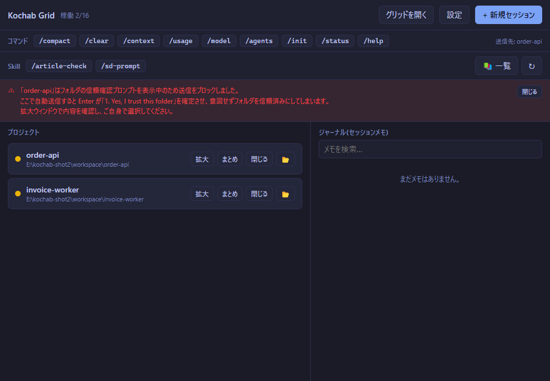
Task: Send the /status command
Action: click(x=335, y=41)
